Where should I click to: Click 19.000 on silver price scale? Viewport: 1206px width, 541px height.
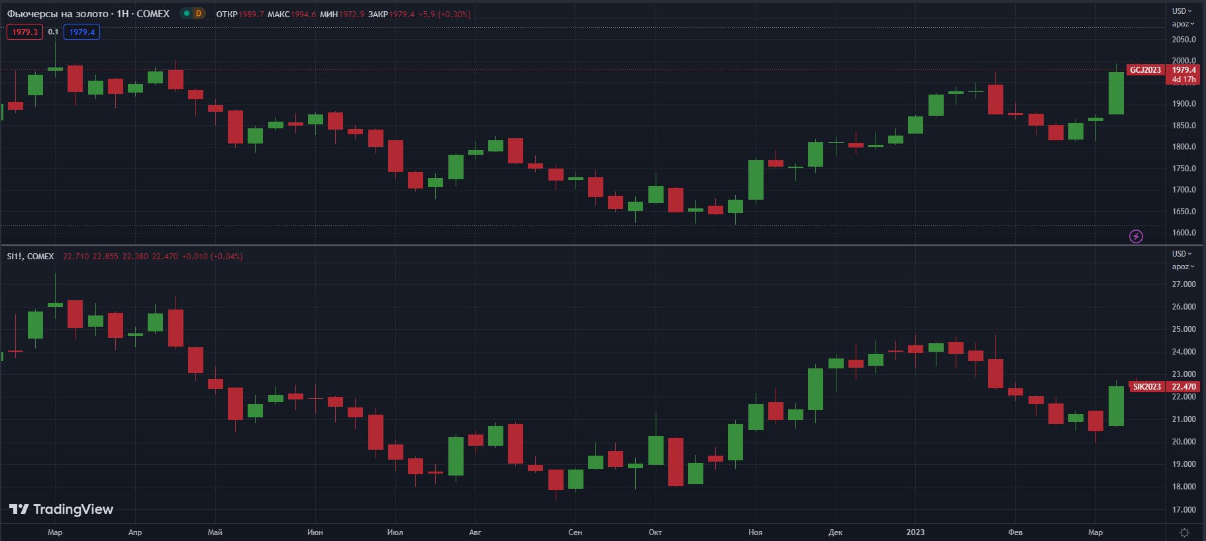pos(1183,464)
